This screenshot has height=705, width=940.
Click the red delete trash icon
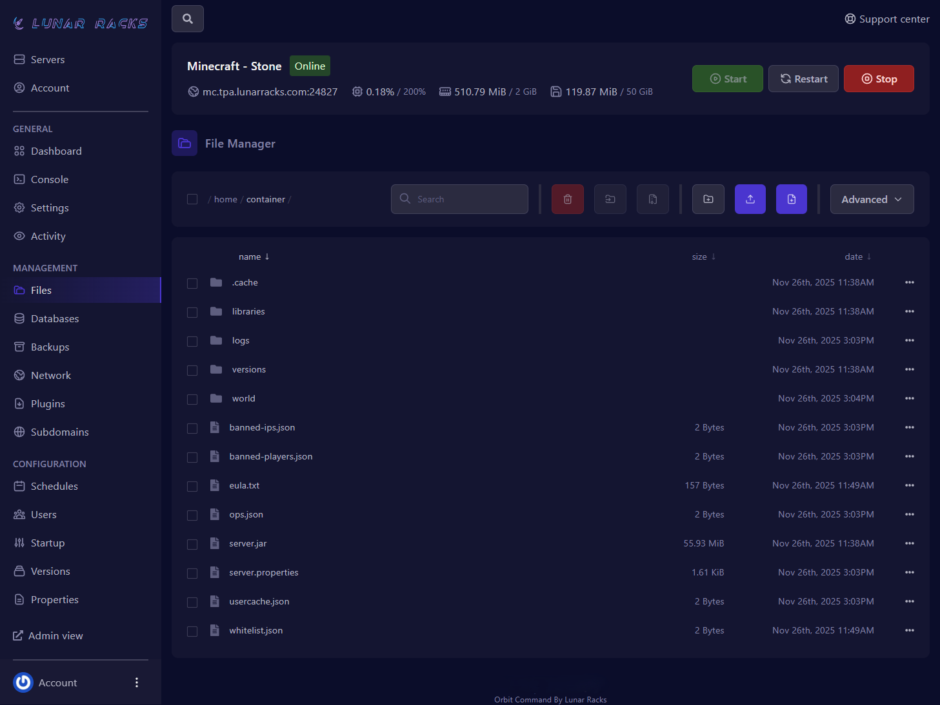point(567,199)
